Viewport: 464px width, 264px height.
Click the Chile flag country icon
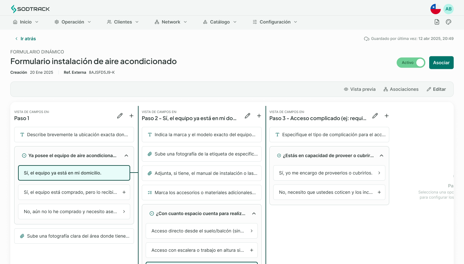(436, 9)
